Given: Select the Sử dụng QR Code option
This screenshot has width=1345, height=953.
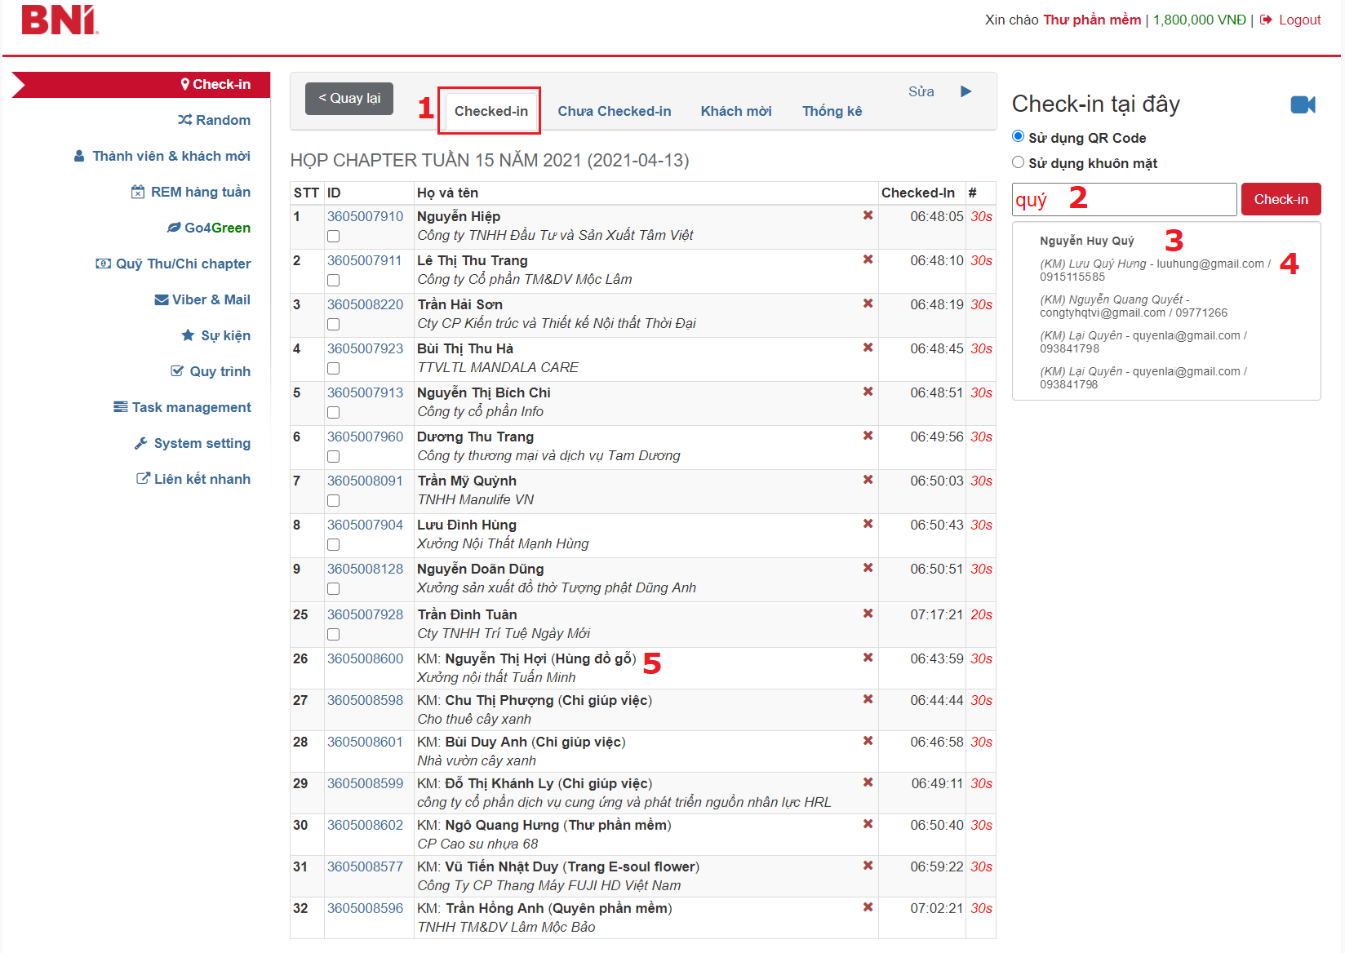Looking at the screenshot, I should pos(1018,136).
